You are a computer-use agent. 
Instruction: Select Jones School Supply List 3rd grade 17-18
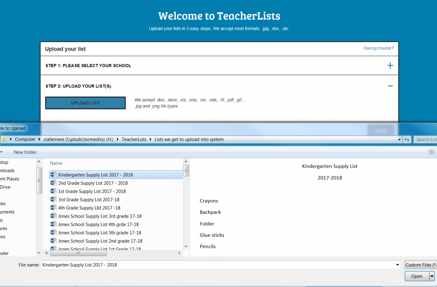click(x=99, y=216)
